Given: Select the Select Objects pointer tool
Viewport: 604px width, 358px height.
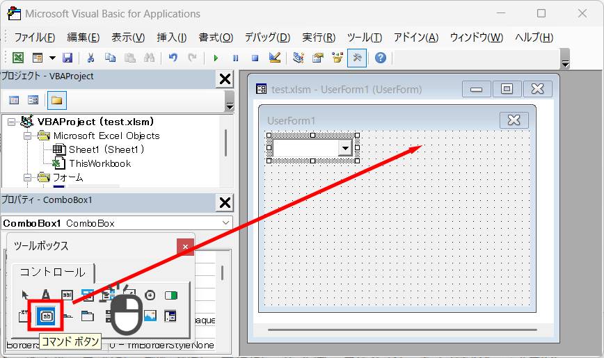Looking at the screenshot, I should click(x=25, y=295).
